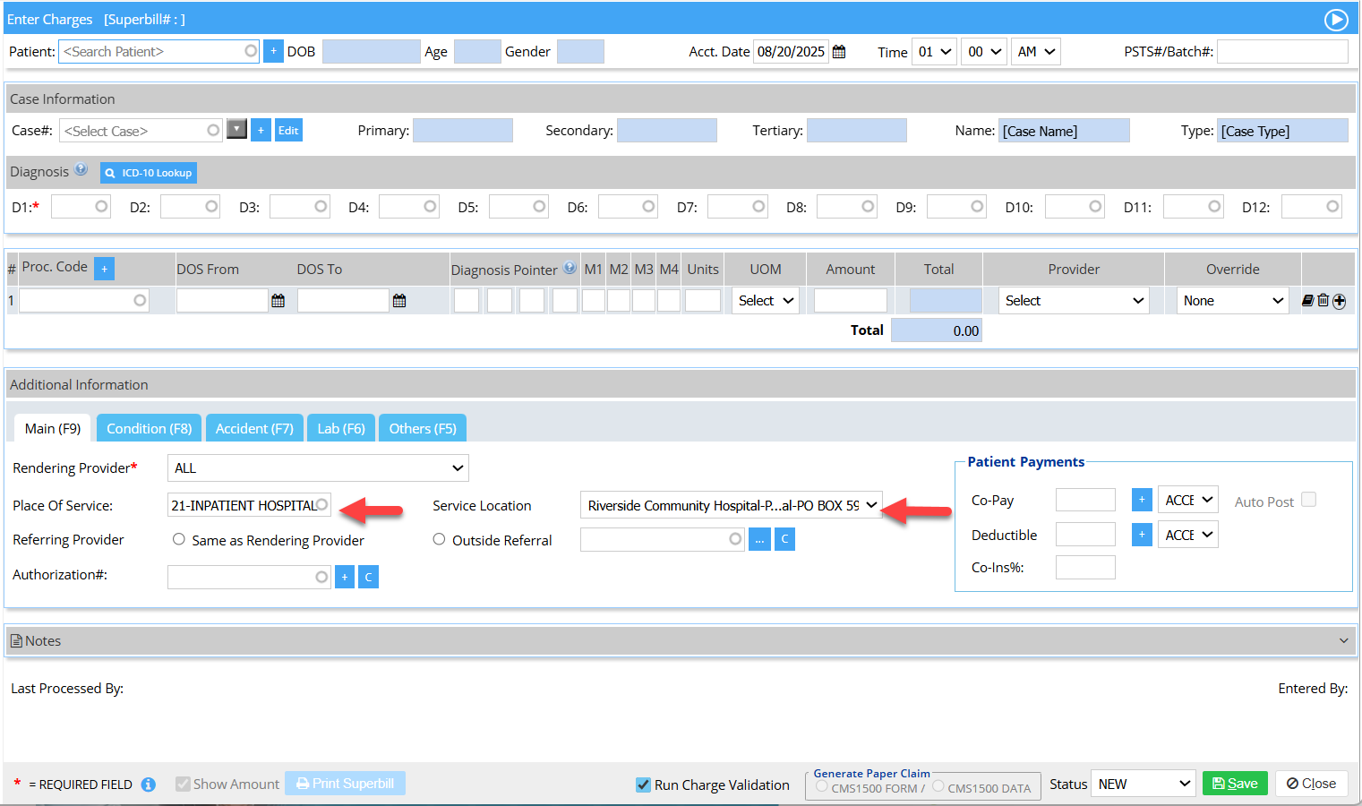The height and width of the screenshot is (806, 1362).
Task: Add new patient with plus button
Action: pos(273,52)
